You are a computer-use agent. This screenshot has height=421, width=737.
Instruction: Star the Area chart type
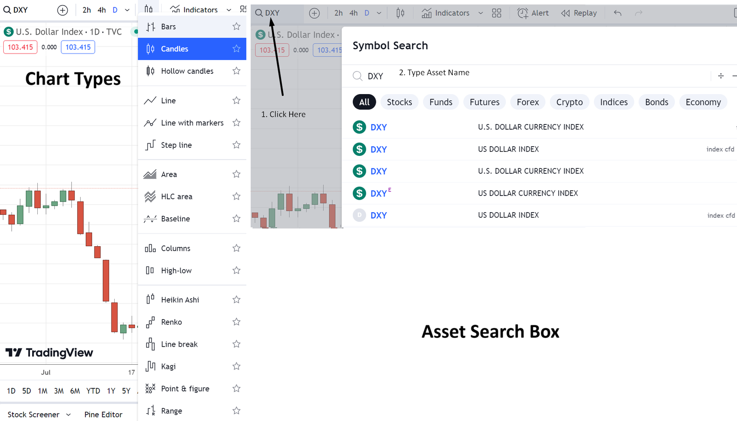[236, 174]
